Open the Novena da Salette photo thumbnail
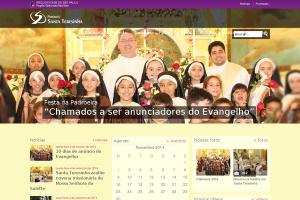Viewport: 300px width, 200px height. 250,162
